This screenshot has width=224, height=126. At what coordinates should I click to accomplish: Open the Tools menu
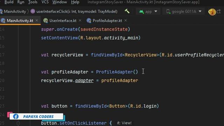33,2
